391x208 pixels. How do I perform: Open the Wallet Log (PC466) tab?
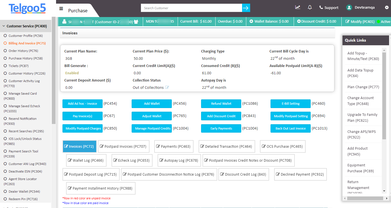pos(86,160)
